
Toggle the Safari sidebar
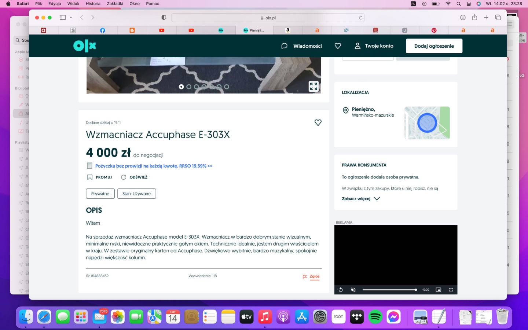pyautogui.click(x=63, y=17)
